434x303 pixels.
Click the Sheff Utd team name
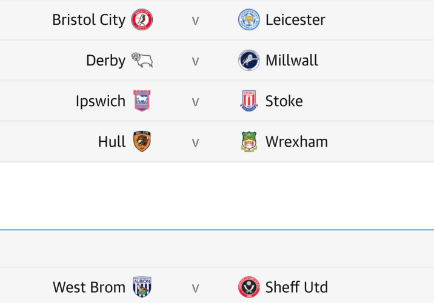pos(296,287)
